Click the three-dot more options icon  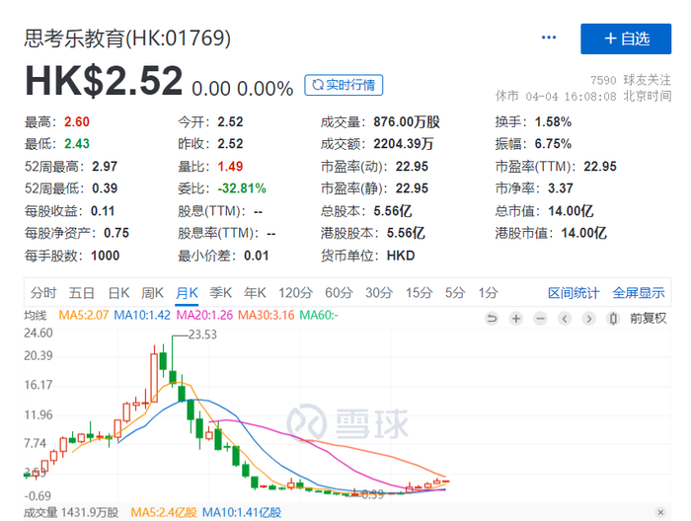[548, 37]
